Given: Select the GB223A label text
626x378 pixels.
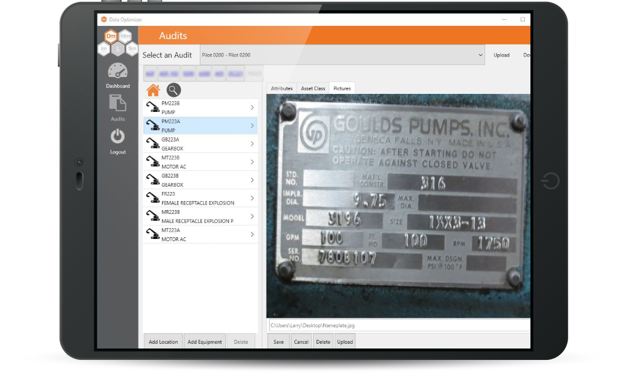Looking at the screenshot, I should coord(170,140).
